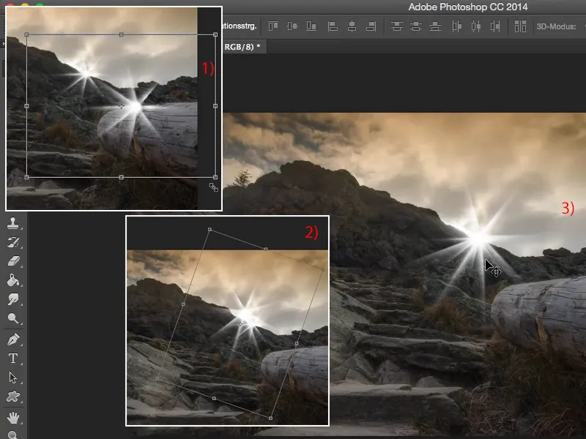Pick the Paint Bucket tool
586x439 pixels.
pos(13,279)
